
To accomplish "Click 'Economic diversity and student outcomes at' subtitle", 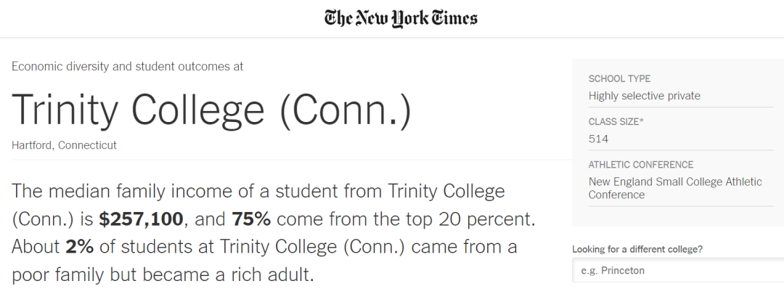I will click(128, 67).
